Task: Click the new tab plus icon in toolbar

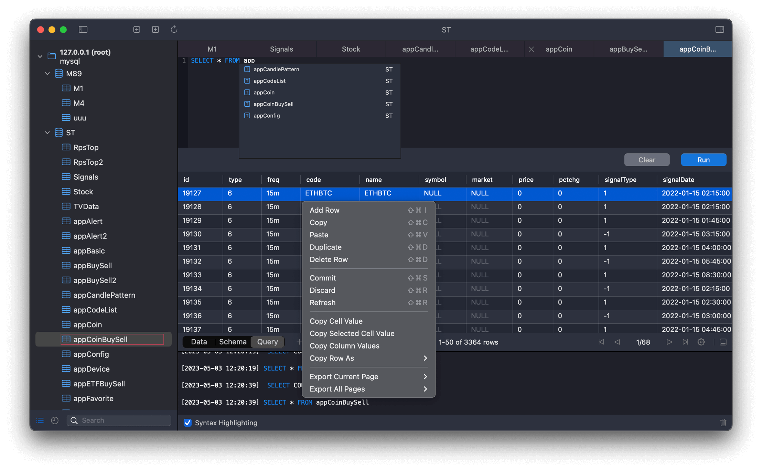Action: pos(137,30)
